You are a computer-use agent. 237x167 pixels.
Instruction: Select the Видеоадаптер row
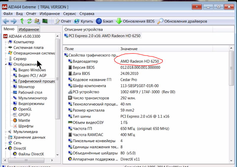point(146,62)
